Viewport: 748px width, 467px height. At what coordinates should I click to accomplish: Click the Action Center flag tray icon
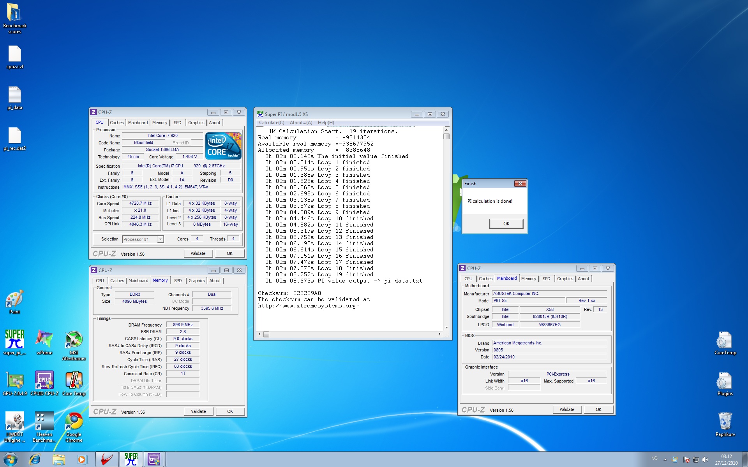coord(686,460)
